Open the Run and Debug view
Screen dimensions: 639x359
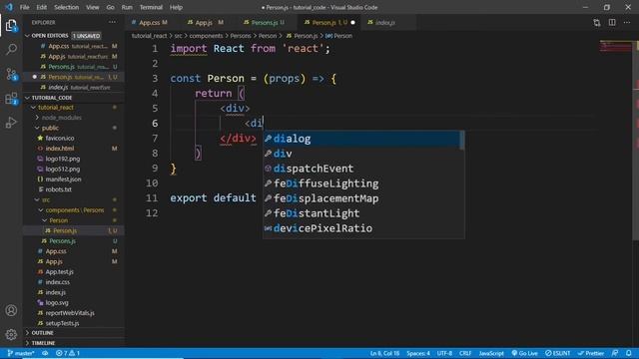(11, 123)
